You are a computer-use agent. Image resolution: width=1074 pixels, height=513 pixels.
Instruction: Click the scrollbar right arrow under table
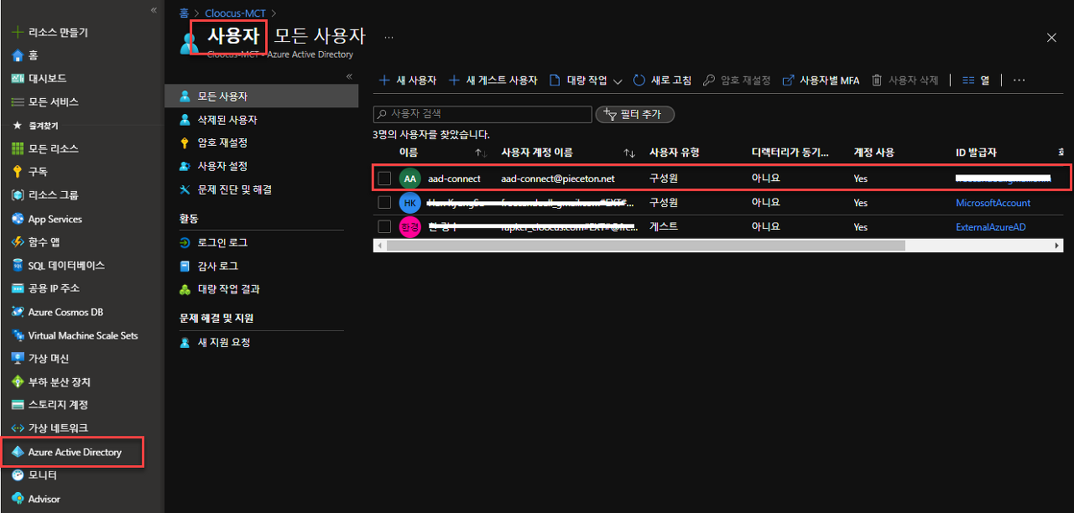[1057, 245]
